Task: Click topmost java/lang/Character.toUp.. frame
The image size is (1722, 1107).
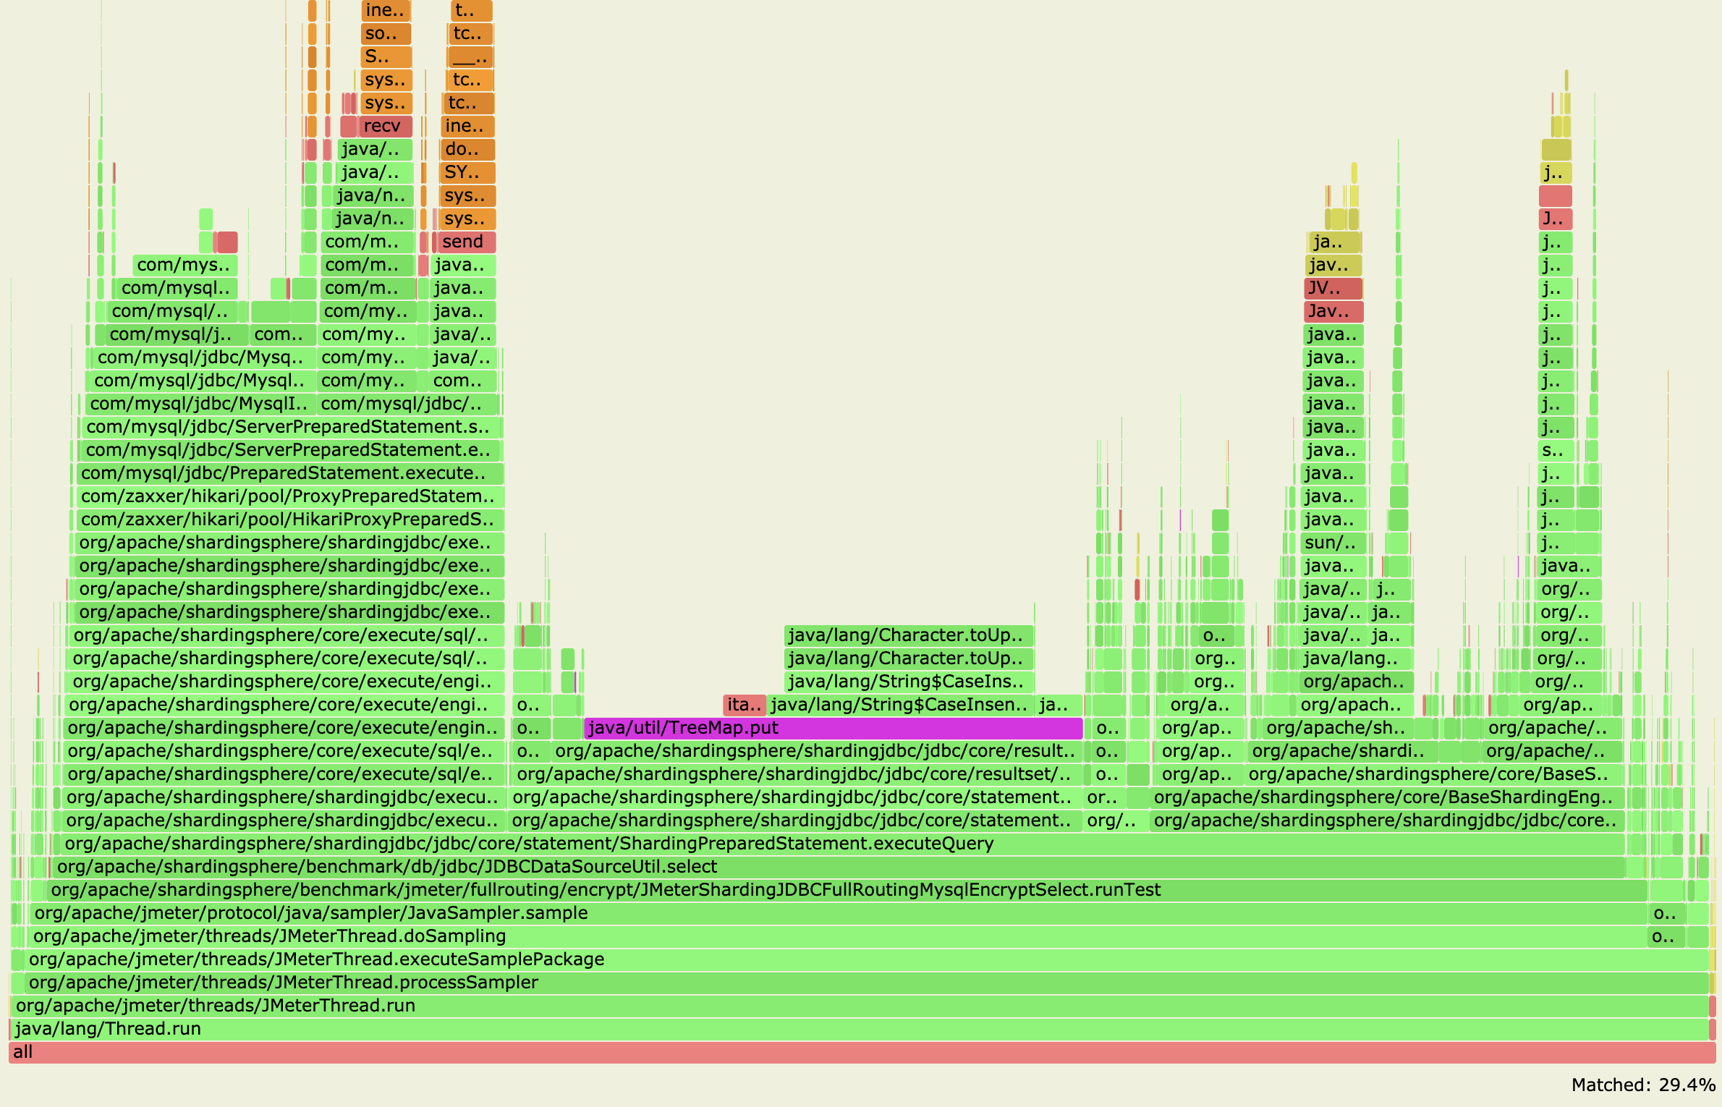Action: 908,635
